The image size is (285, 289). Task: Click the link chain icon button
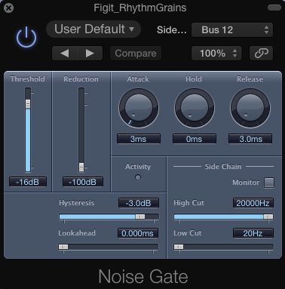pos(261,53)
